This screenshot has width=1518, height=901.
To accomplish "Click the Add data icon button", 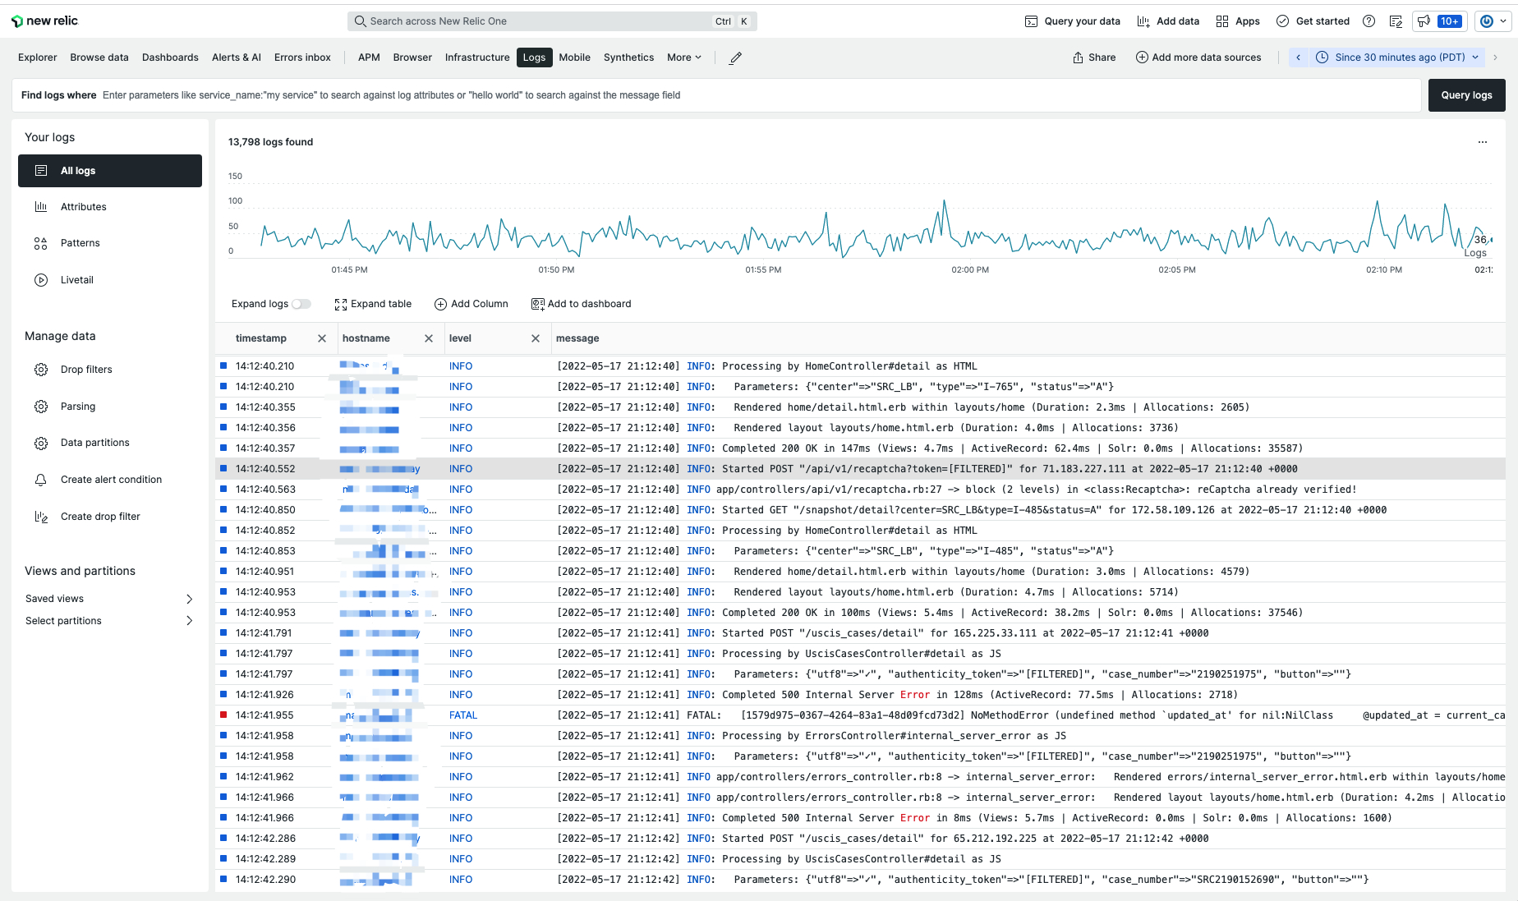I will (1143, 21).
